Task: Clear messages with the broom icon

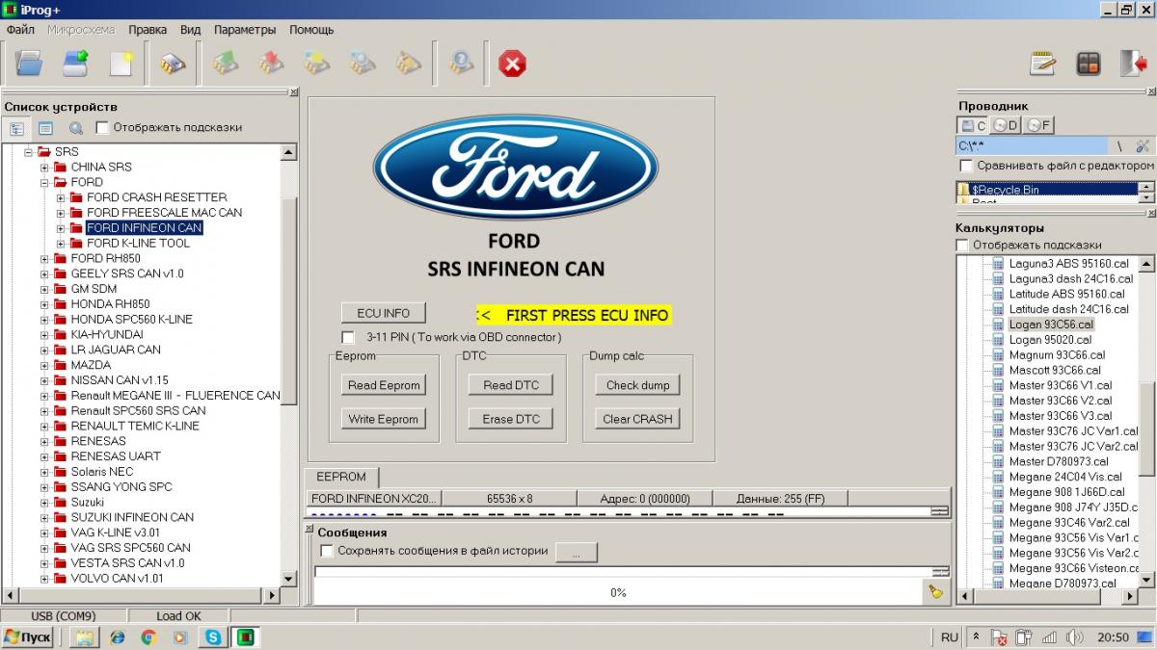Action: 935,592
